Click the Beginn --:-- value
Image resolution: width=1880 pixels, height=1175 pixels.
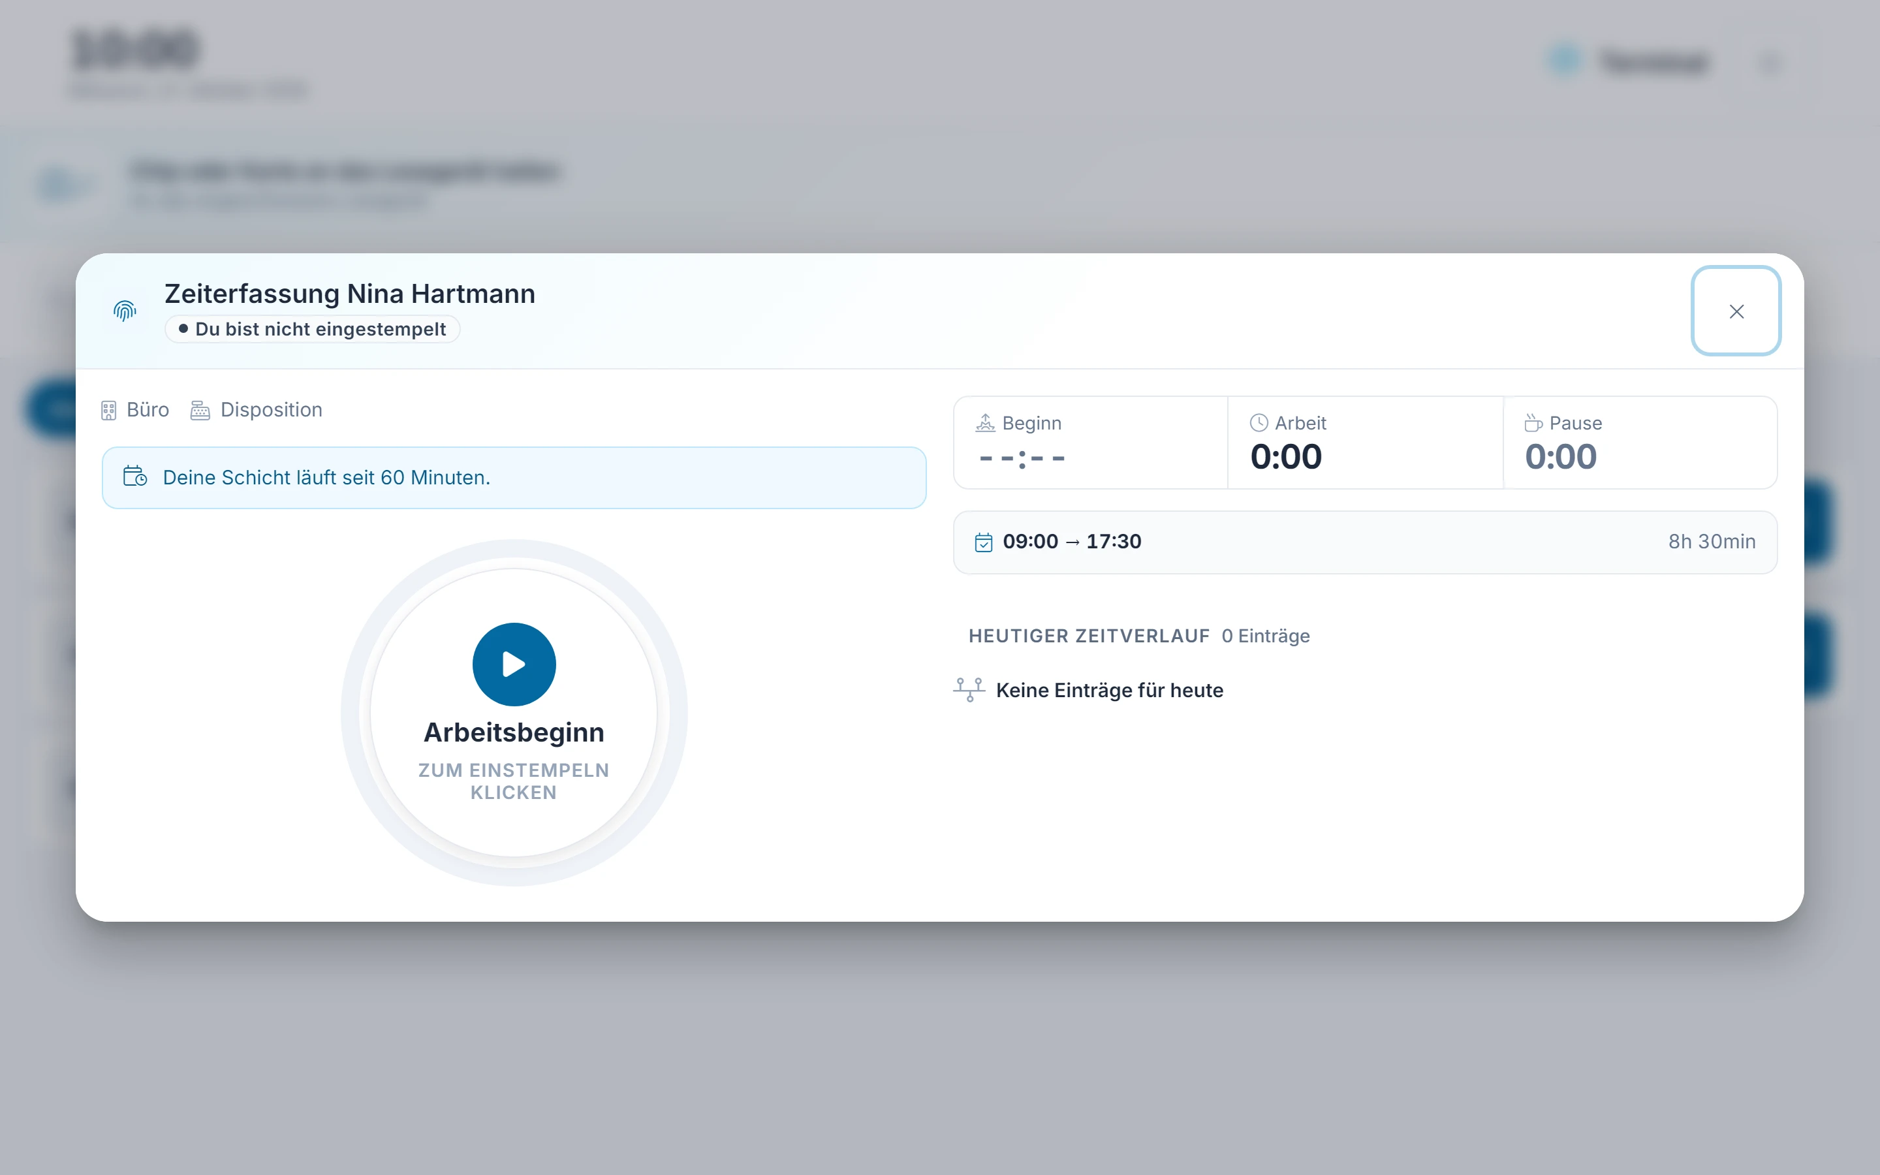coord(1022,458)
